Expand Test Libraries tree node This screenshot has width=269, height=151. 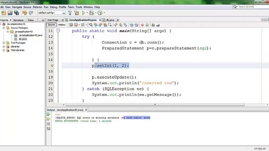(x=4, y=50)
